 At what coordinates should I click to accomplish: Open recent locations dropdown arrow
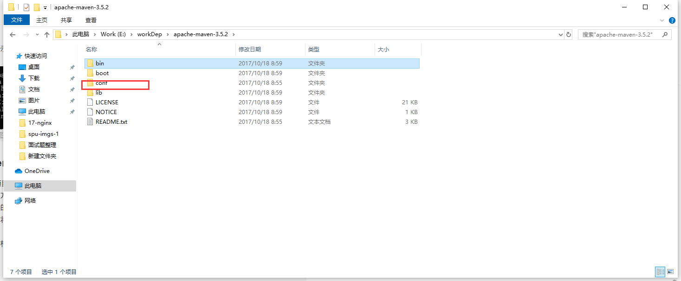click(x=37, y=35)
